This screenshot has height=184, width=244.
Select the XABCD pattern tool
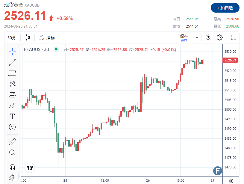coord(12,84)
